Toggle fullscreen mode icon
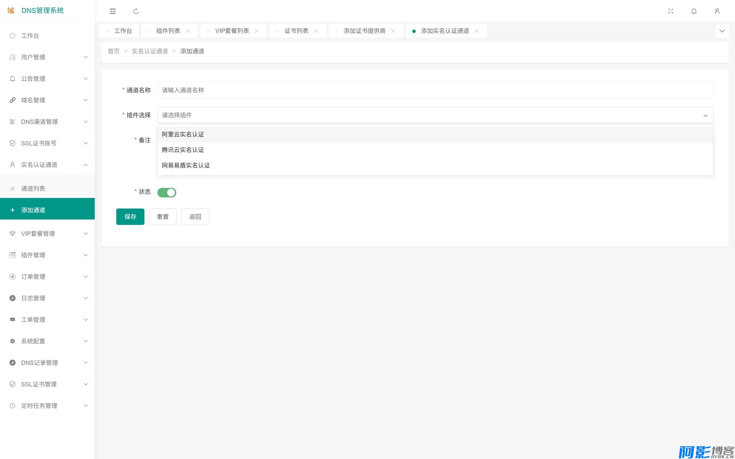 [x=671, y=11]
